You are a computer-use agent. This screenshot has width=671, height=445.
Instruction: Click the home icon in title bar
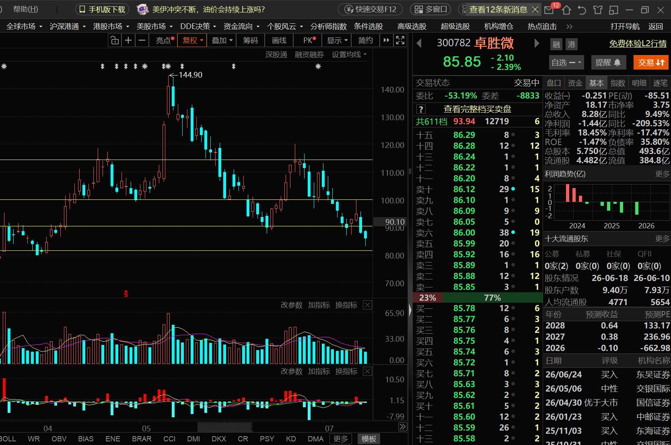click(566, 10)
